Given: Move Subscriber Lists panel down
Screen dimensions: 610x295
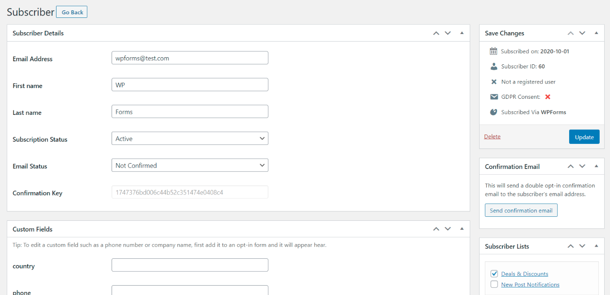Looking at the screenshot, I should coord(582,246).
